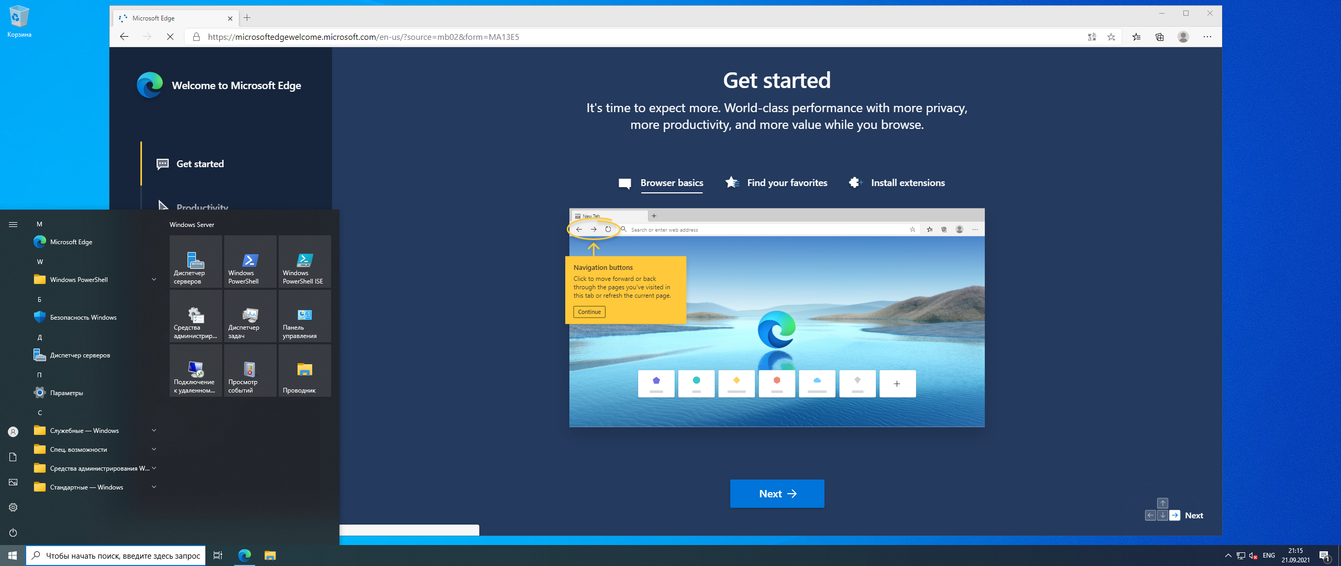Open Безопасность Windows from the app list

[x=94, y=317]
